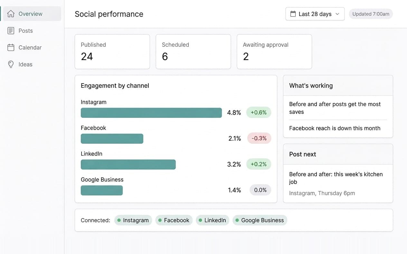407x254 pixels.
Task: Click the Google Business engagement bar
Action: pyautogui.click(x=102, y=190)
